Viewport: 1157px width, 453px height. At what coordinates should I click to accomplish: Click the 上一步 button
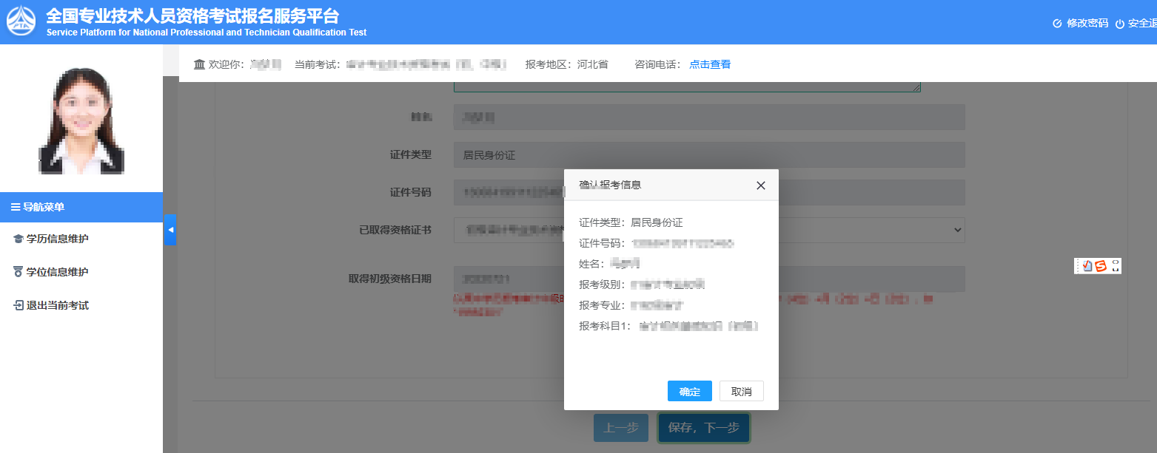point(620,428)
